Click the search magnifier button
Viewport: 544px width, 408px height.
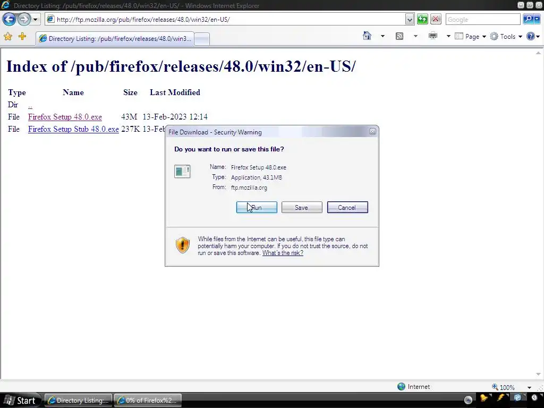528,20
